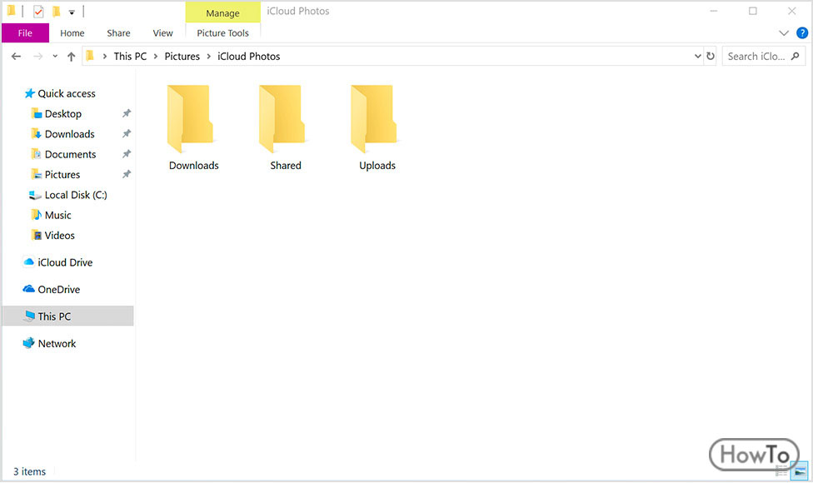Click iCloud Photos in the address breadcrumb

click(248, 57)
